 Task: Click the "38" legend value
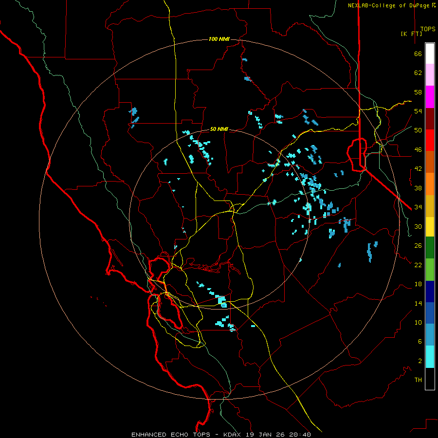418,188
